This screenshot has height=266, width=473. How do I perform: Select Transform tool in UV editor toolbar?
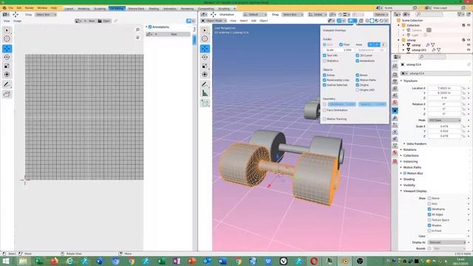pos(7,75)
